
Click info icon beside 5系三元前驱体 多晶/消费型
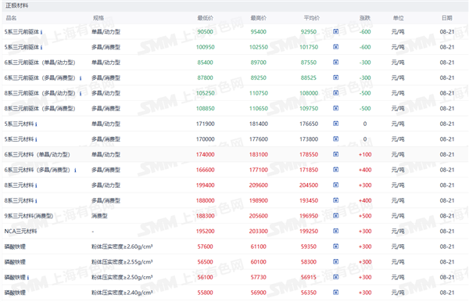(x=41, y=47)
